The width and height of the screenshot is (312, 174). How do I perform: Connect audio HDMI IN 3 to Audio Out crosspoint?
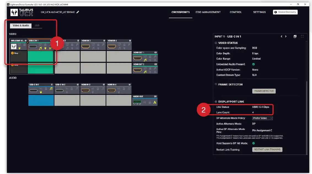point(93,100)
